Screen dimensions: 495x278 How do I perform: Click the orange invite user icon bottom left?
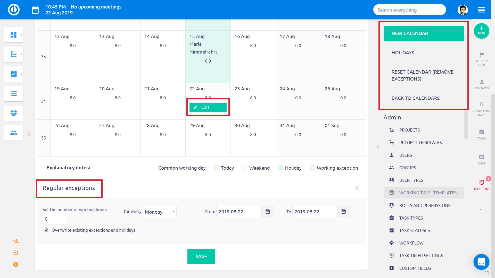click(15, 241)
